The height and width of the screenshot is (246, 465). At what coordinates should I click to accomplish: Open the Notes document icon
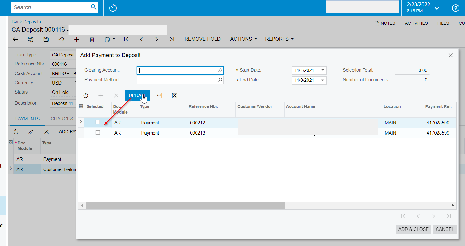(377, 23)
